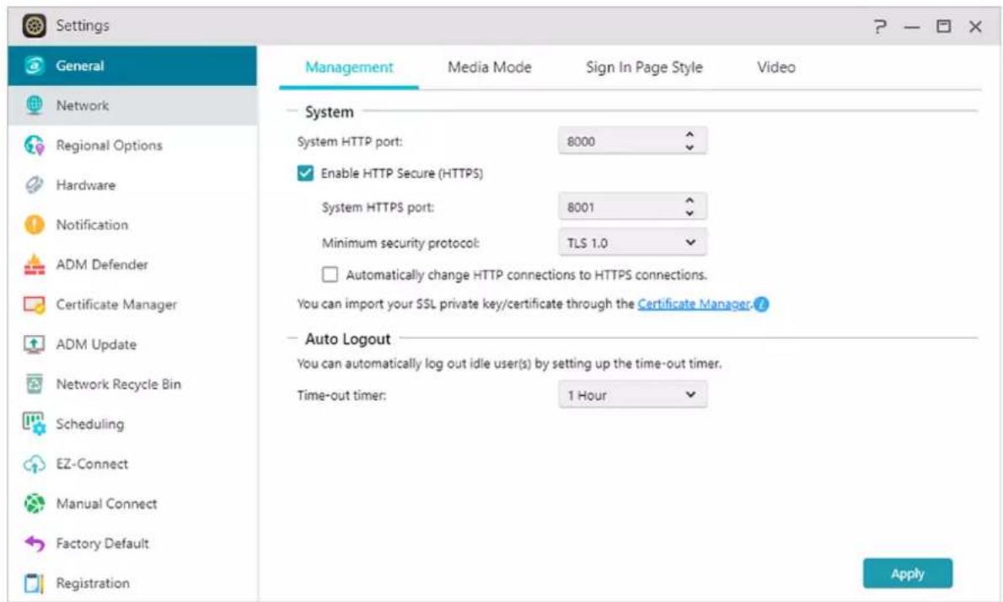Viewport: 1003px width, 602px height.
Task: Open the Sign In Page Style tab
Action: 644,67
